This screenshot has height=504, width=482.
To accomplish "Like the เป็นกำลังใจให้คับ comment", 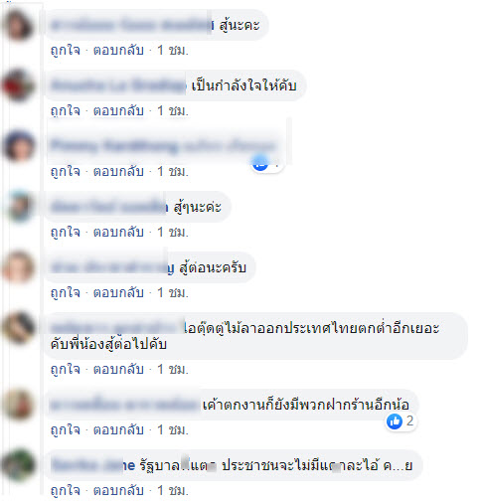I will click(x=66, y=111).
